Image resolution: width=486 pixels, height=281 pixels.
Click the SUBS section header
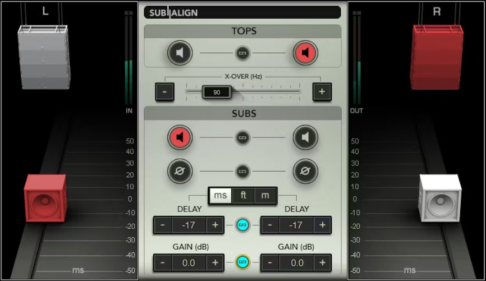pos(243,114)
